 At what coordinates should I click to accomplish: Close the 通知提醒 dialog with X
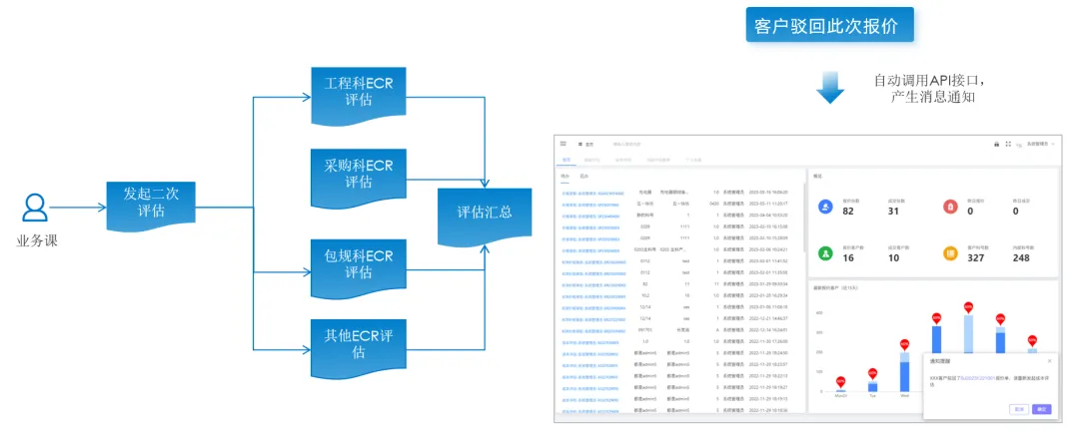coord(1049,361)
